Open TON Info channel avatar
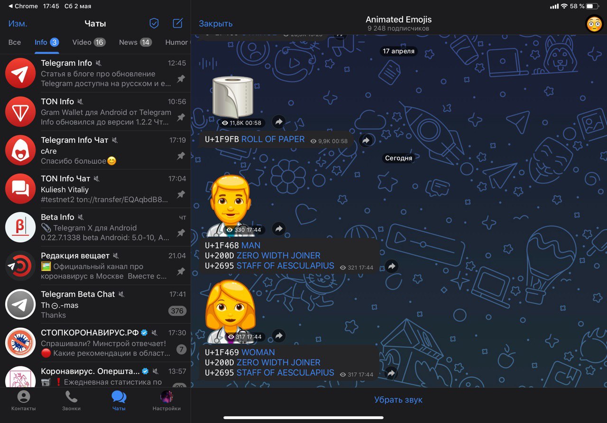 [x=20, y=112]
